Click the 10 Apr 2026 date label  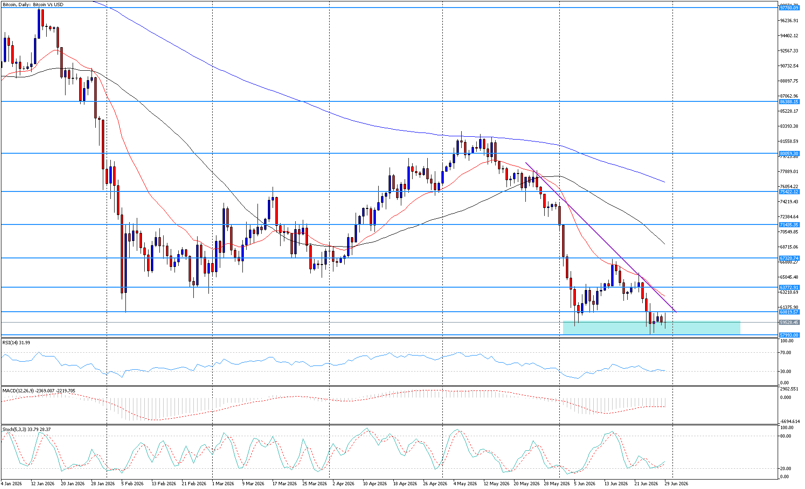pos(374,484)
